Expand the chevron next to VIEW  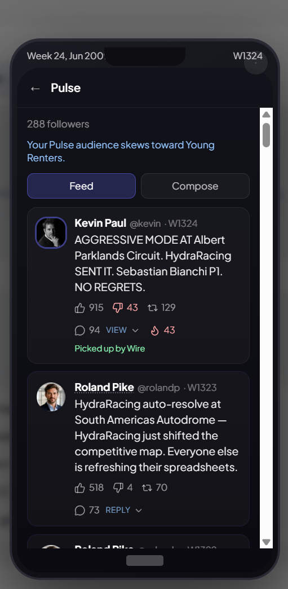(136, 330)
